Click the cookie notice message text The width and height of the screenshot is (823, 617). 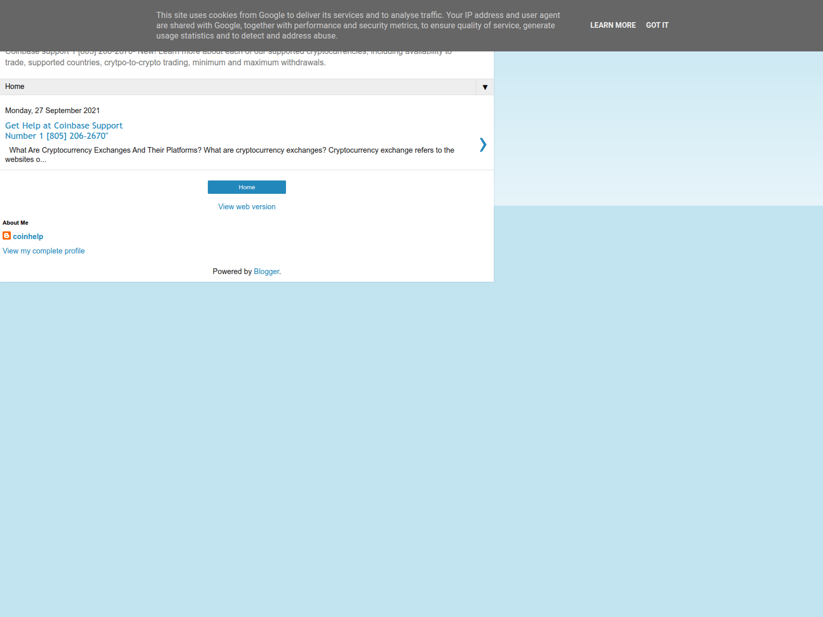pos(358,26)
